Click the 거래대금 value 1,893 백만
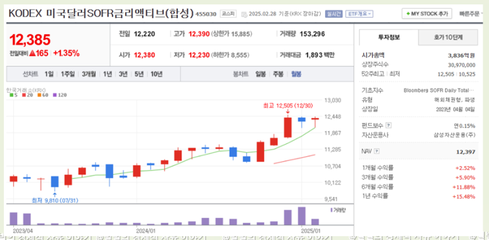The height and width of the screenshot is (240, 489). click(x=319, y=56)
